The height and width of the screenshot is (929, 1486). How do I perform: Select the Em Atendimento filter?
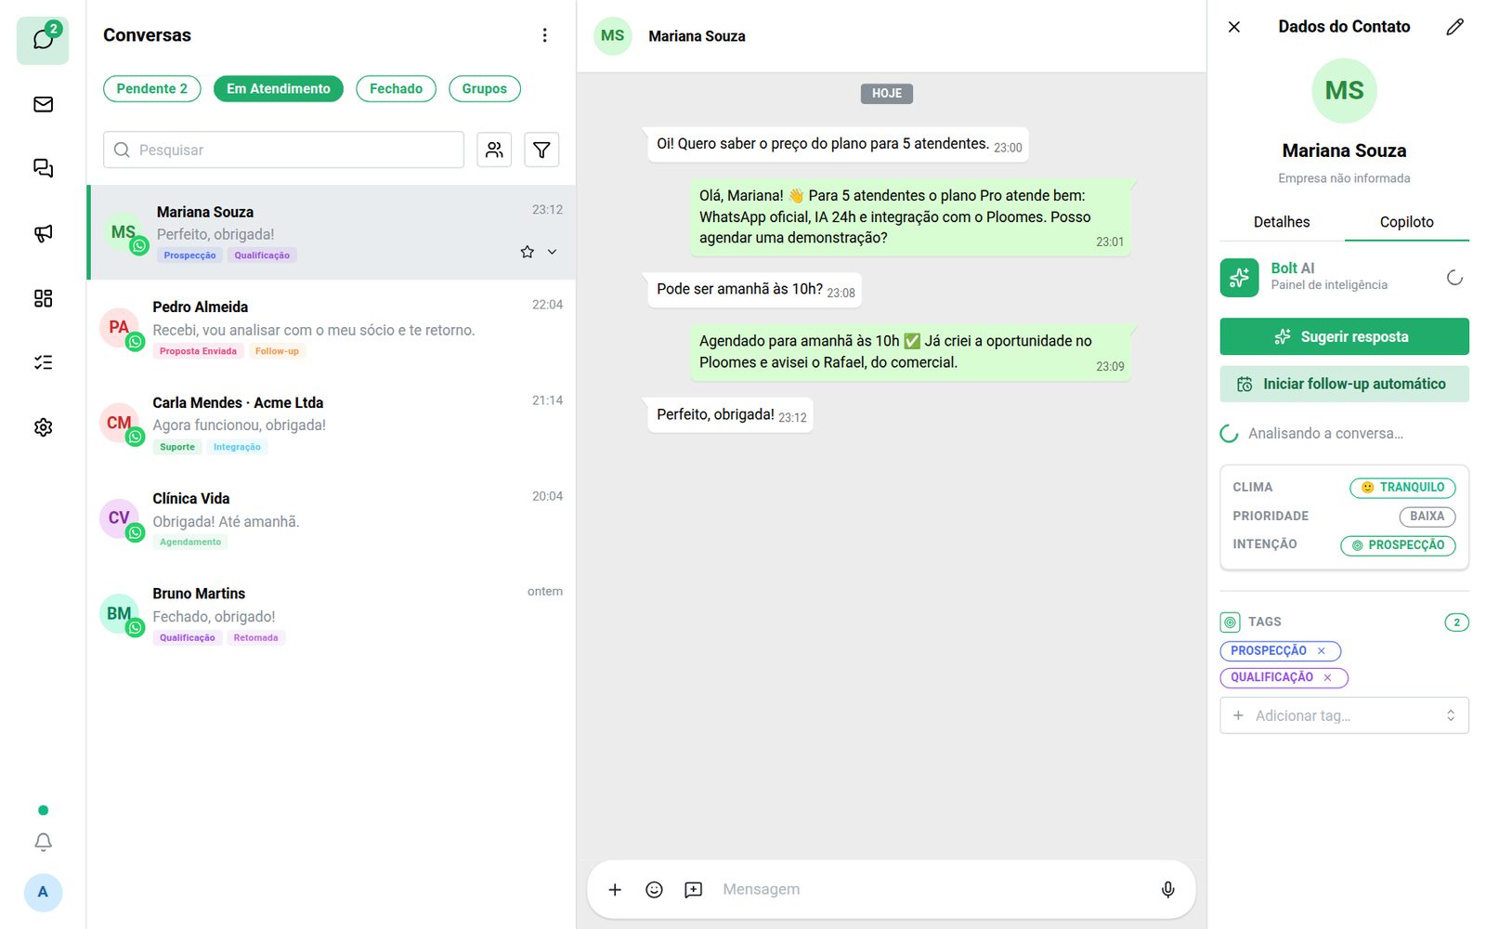(279, 89)
